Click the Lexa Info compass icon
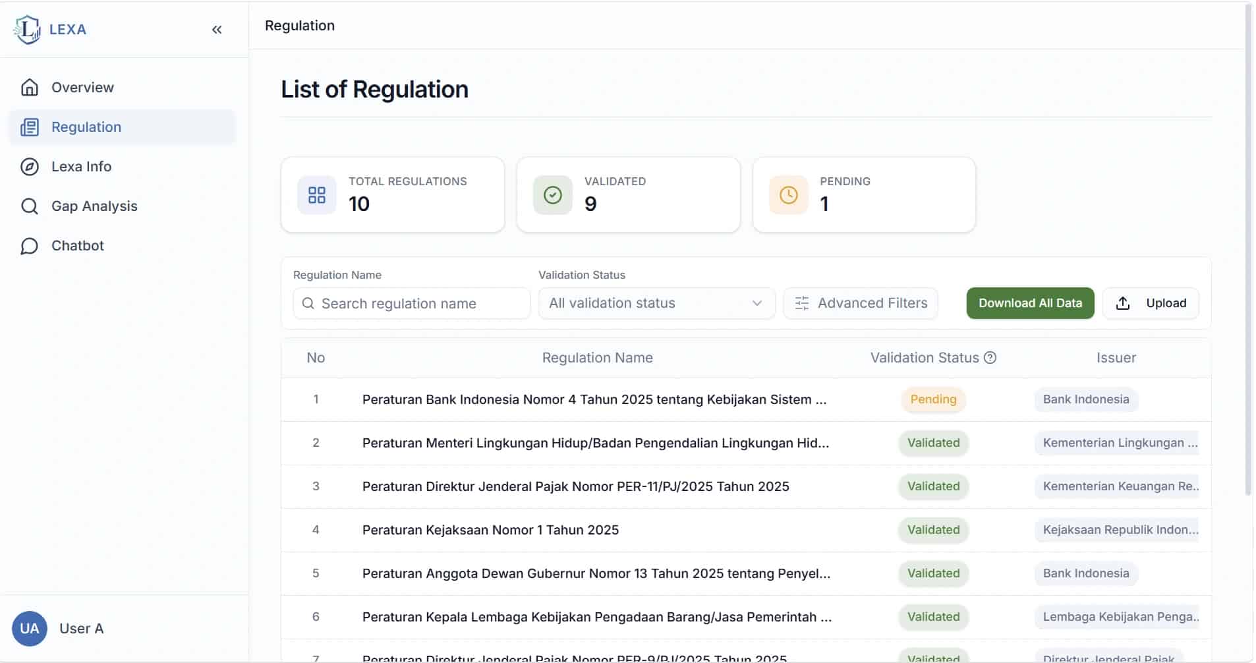1256x663 pixels. click(x=30, y=167)
